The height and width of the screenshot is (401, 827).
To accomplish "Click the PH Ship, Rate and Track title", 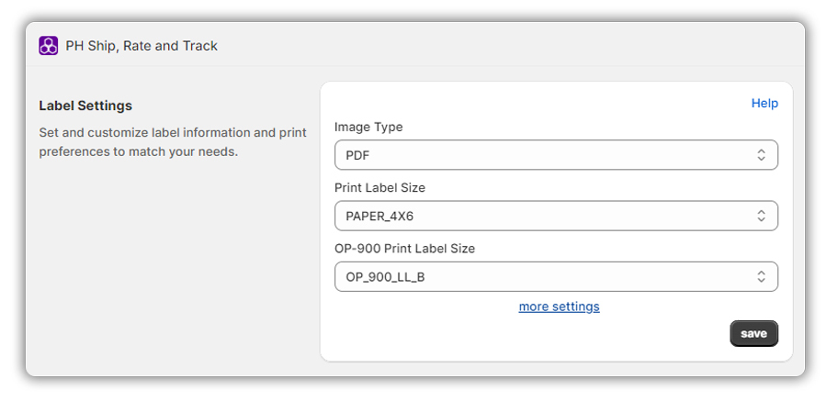I will (142, 46).
